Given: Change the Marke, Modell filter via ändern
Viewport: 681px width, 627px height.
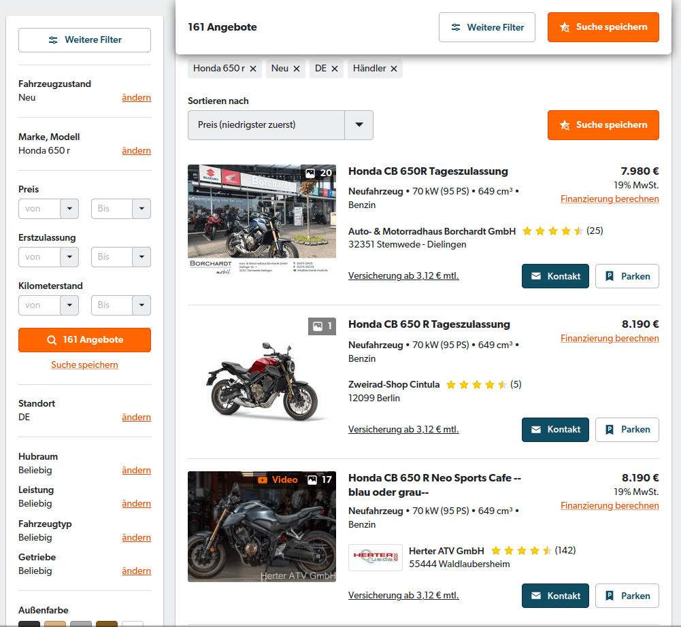Looking at the screenshot, I should coord(136,151).
